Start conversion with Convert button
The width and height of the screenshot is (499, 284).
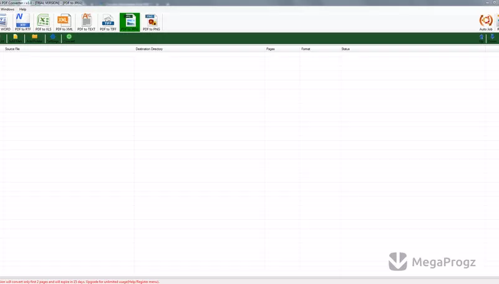pos(69,39)
